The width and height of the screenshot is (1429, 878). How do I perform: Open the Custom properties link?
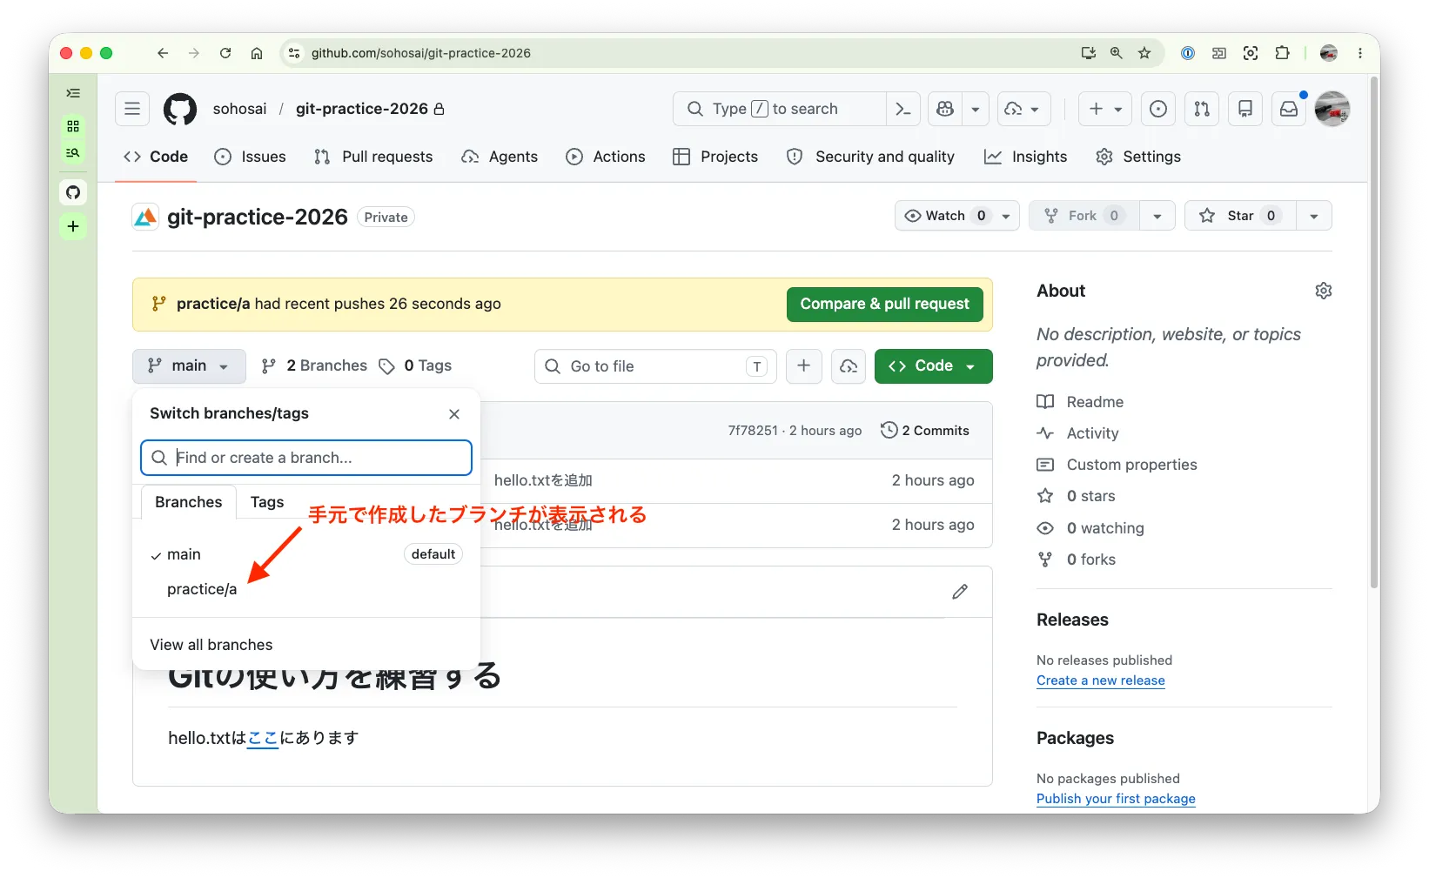pyautogui.click(x=1117, y=465)
